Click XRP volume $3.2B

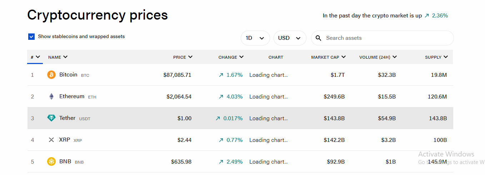(x=389, y=140)
